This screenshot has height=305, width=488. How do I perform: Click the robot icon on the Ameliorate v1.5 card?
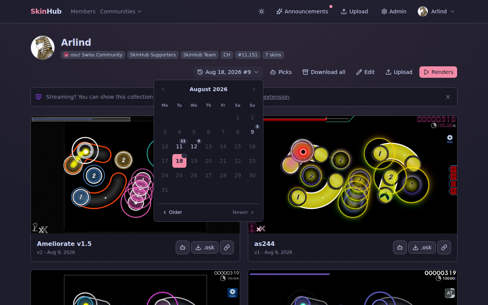(x=183, y=247)
